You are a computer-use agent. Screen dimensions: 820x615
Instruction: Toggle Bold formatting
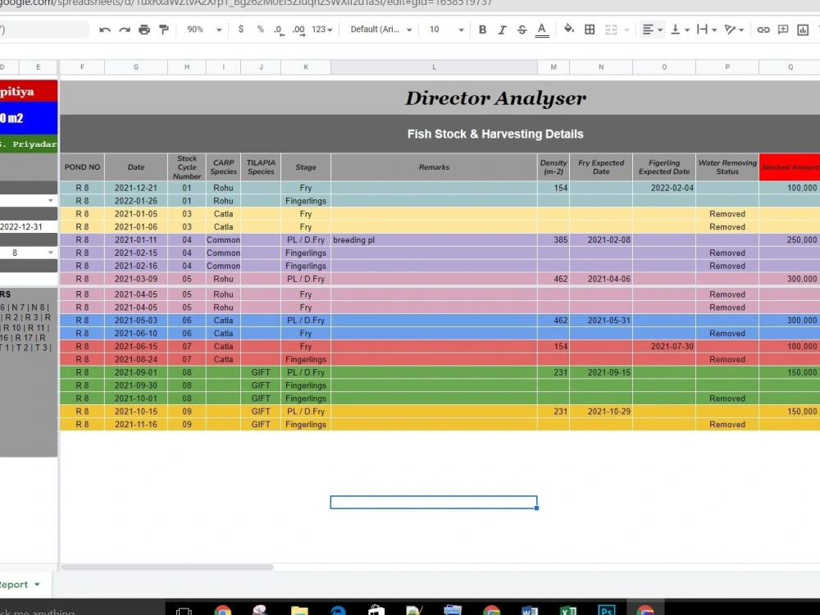483,30
